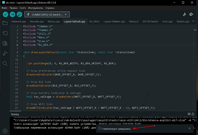The image size is (198, 135).
Task: Click the Вывод output panel tab
Action: click(x=15, y=114)
